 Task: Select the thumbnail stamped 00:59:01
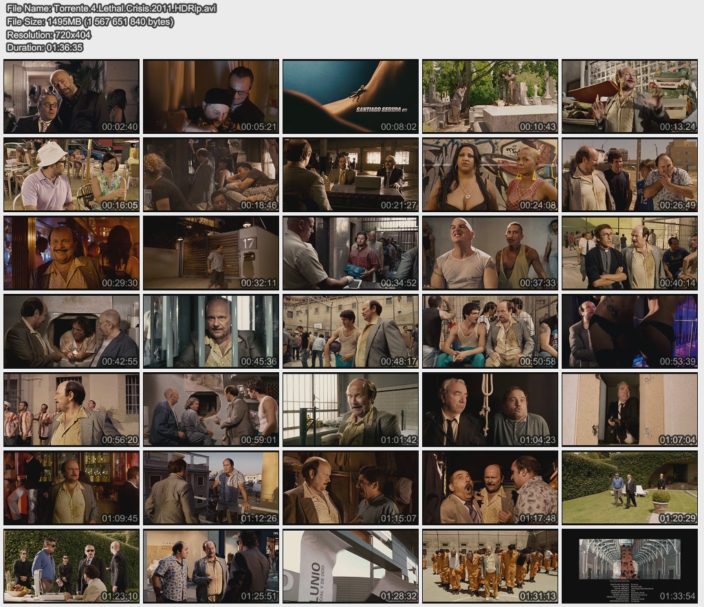click(211, 410)
